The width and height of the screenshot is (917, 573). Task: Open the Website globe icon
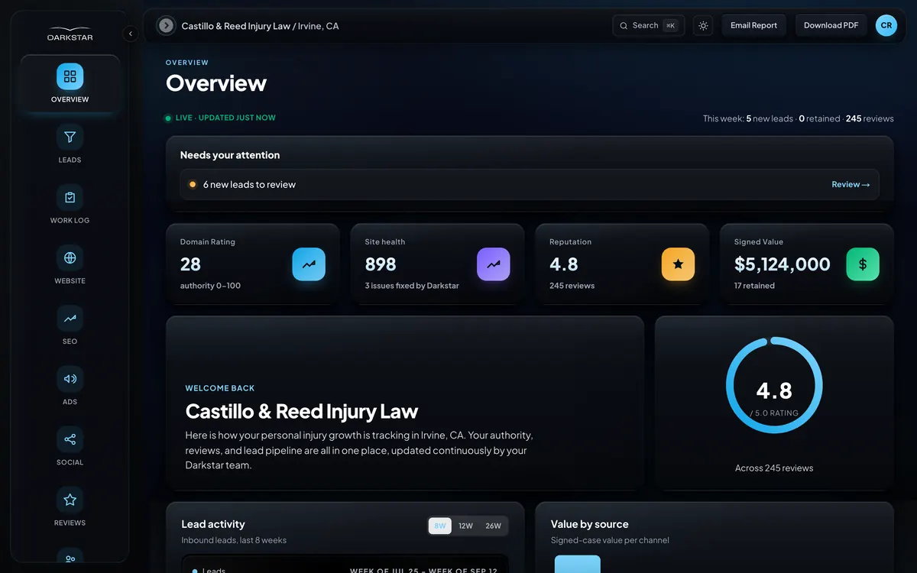pyautogui.click(x=70, y=258)
